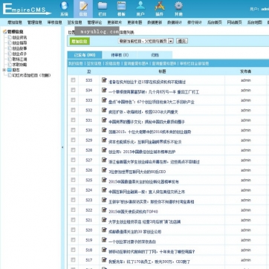Click the edit icon in row ID 531

click(104, 120)
